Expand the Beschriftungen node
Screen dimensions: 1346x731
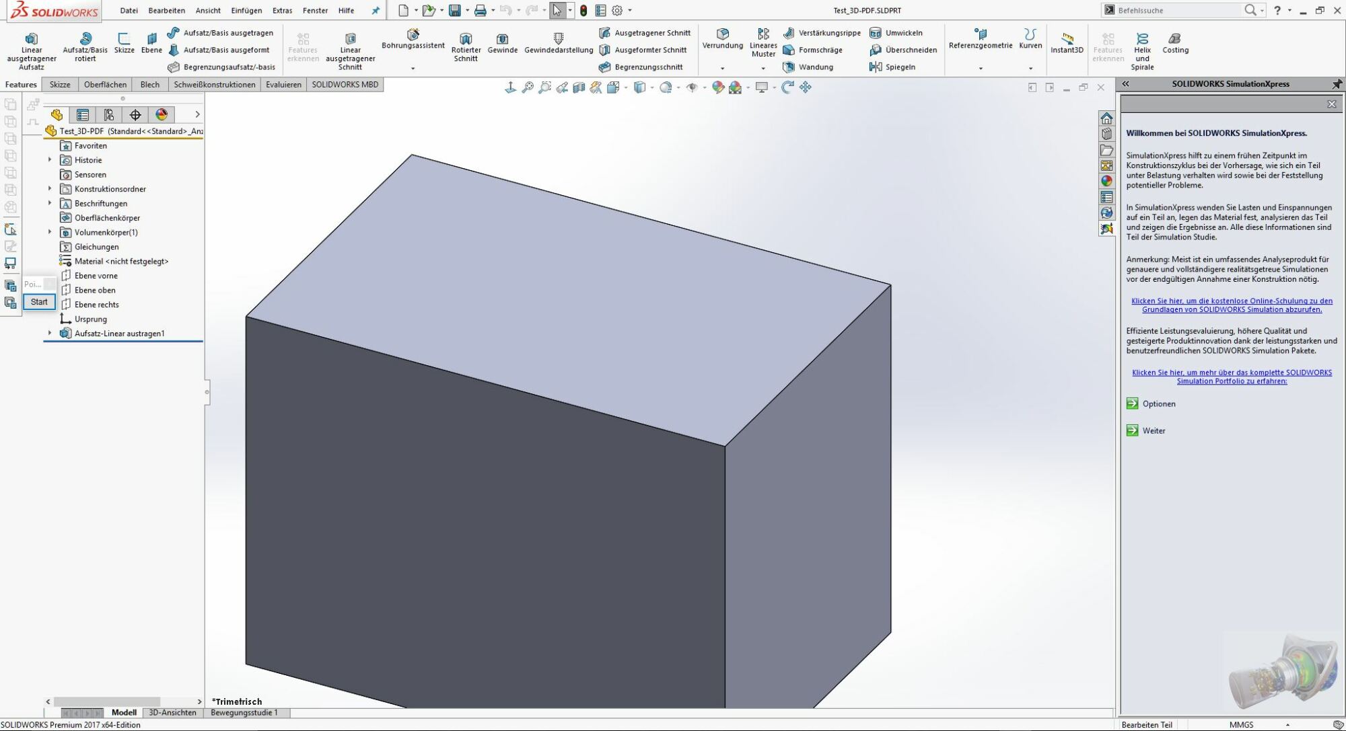click(x=50, y=203)
